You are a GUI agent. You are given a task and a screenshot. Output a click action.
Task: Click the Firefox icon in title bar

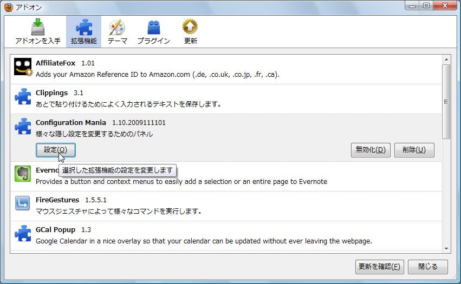click(9, 7)
